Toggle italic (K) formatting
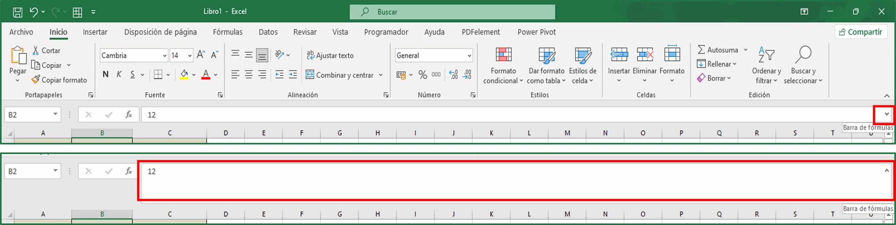Viewport: 896px width, 225px height. tap(119, 74)
